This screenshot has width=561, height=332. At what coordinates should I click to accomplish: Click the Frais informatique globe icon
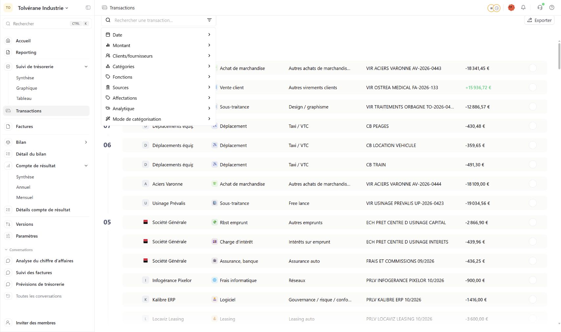[x=214, y=280]
